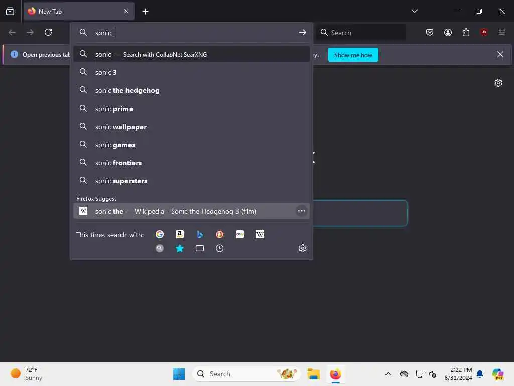Search this time with Amazon
The width and height of the screenshot is (514, 386).
pos(179,234)
